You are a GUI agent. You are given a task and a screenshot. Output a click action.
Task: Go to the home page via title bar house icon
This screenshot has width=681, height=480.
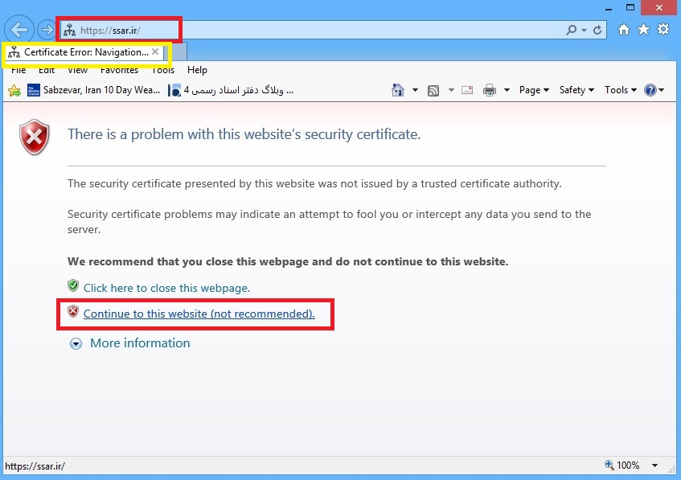click(x=624, y=30)
